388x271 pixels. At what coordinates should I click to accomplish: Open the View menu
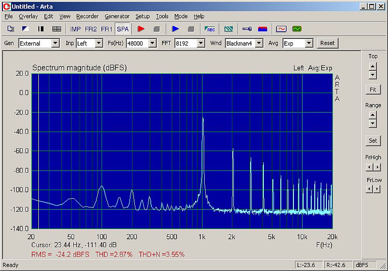[x=65, y=17]
